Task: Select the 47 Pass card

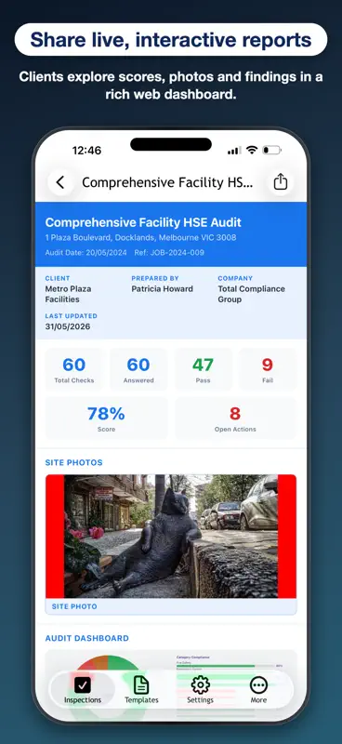Action: [x=203, y=369]
